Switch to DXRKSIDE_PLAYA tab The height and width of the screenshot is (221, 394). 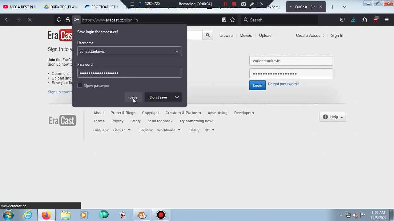pyautogui.click(x=61, y=7)
